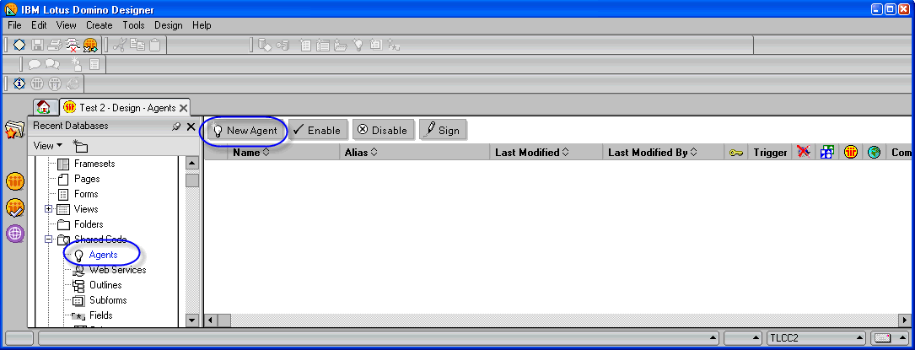The height and width of the screenshot is (350, 915).
Task: Click the toolbar icon with red X
Action: click(x=73, y=45)
